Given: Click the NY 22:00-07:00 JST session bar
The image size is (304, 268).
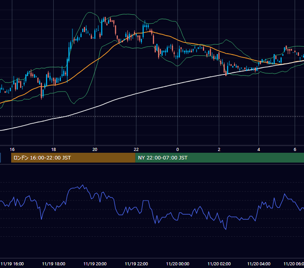Looking at the screenshot, I should [x=220, y=158].
